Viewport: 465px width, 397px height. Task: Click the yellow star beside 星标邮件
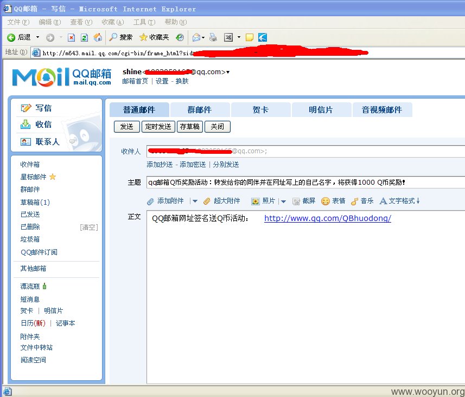tap(53, 177)
